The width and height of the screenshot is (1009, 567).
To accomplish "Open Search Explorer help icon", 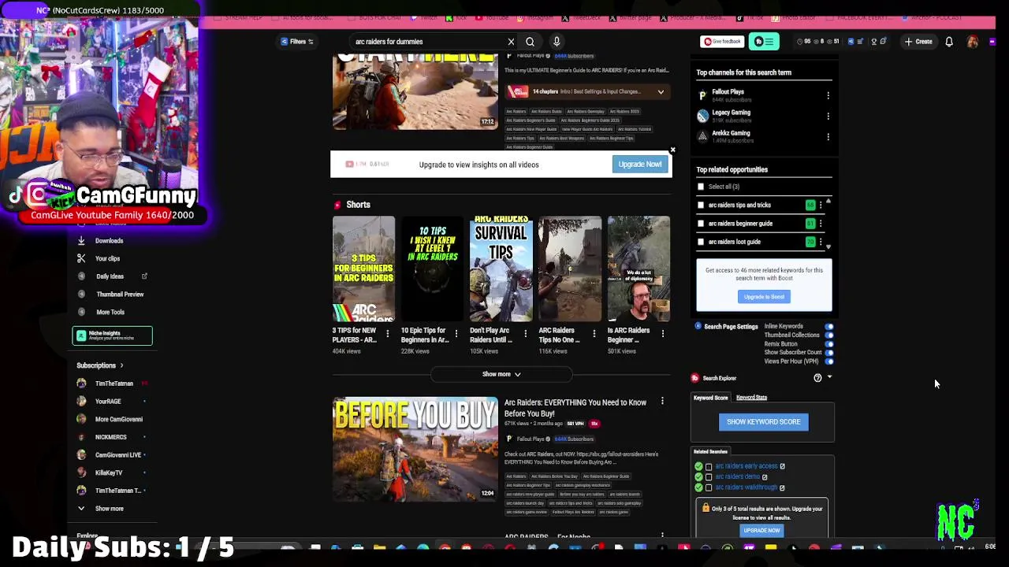I will tap(817, 378).
